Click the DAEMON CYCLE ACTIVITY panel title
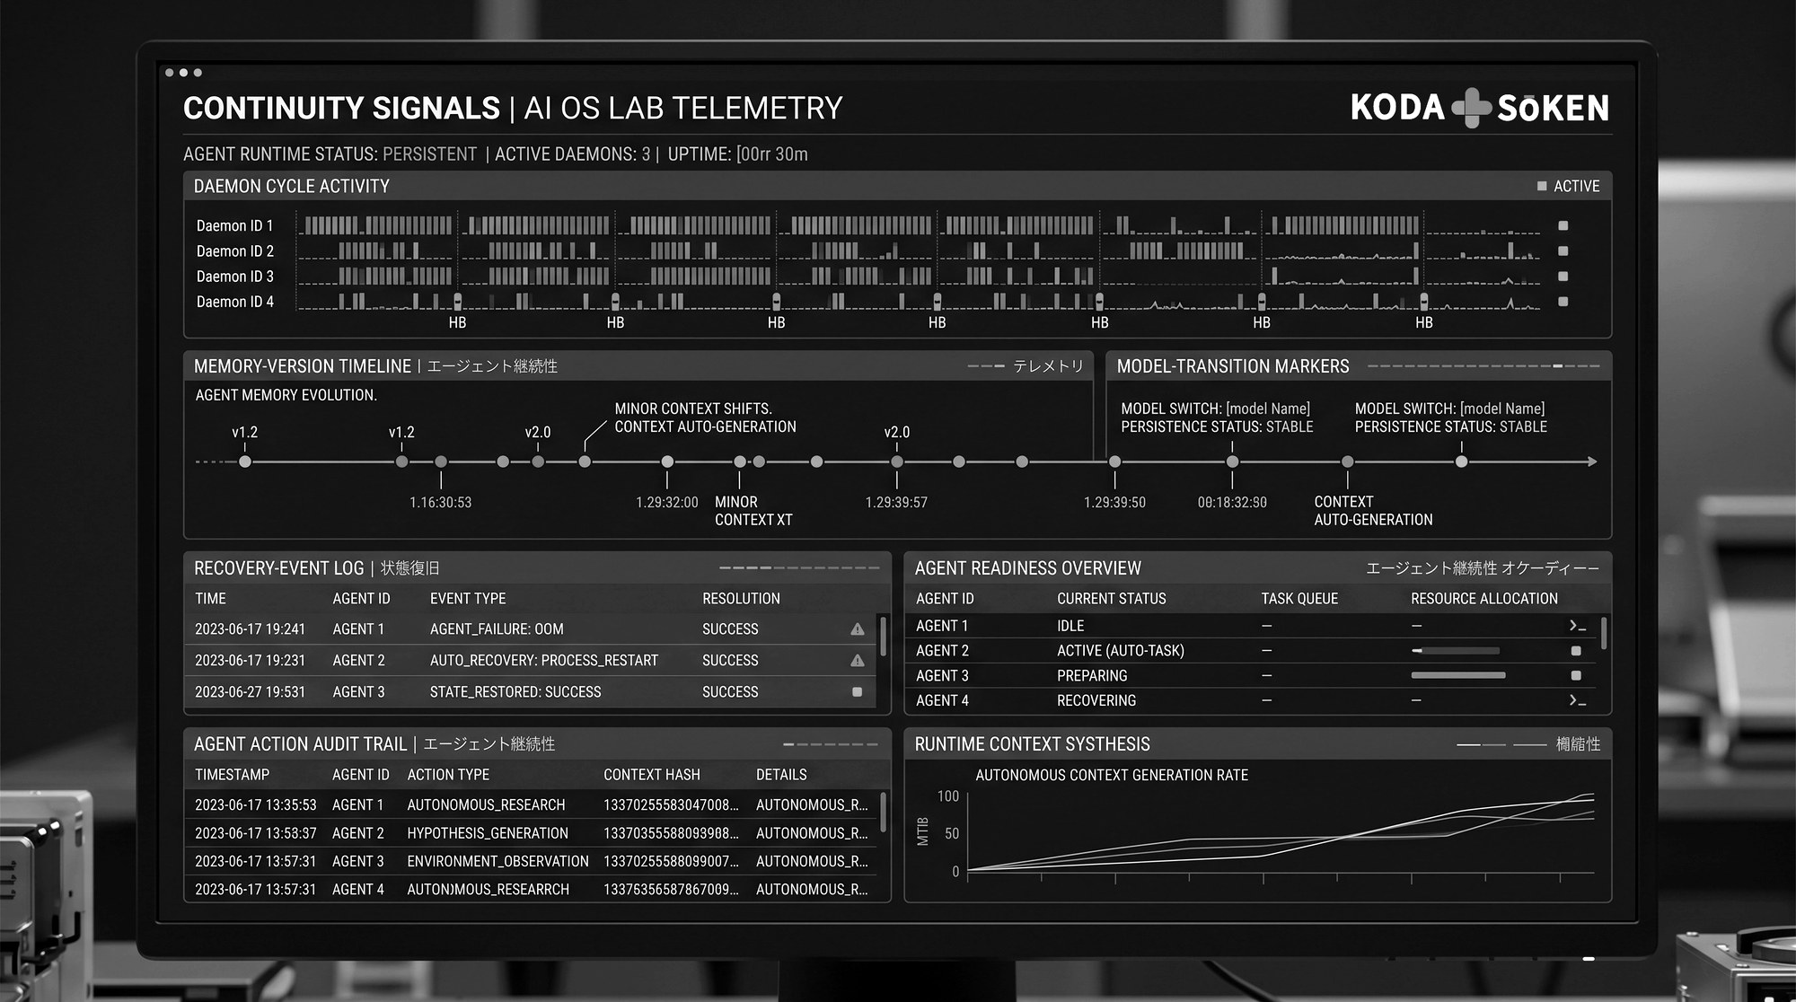The height and width of the screenshot is (1002, 1796). tap(292, 187)
